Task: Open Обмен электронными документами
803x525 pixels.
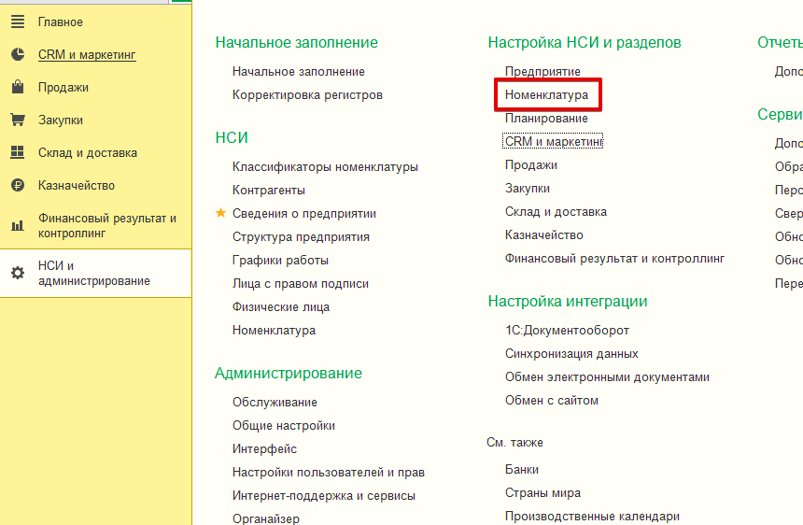Action: point(607,377)
